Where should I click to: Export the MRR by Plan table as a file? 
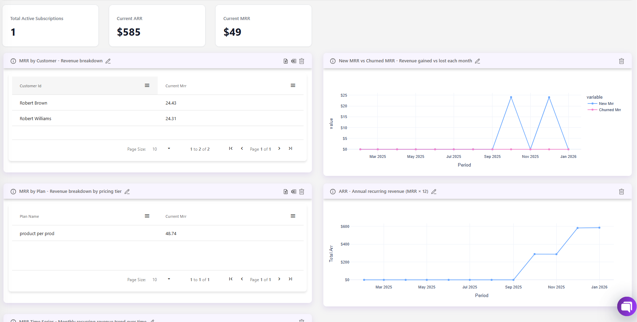click(x=286, y=191)
